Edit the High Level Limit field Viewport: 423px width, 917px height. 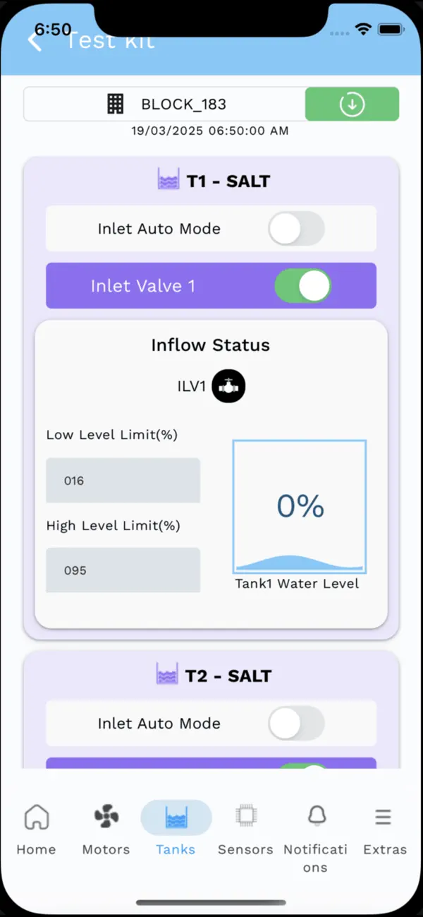point(123,570)
